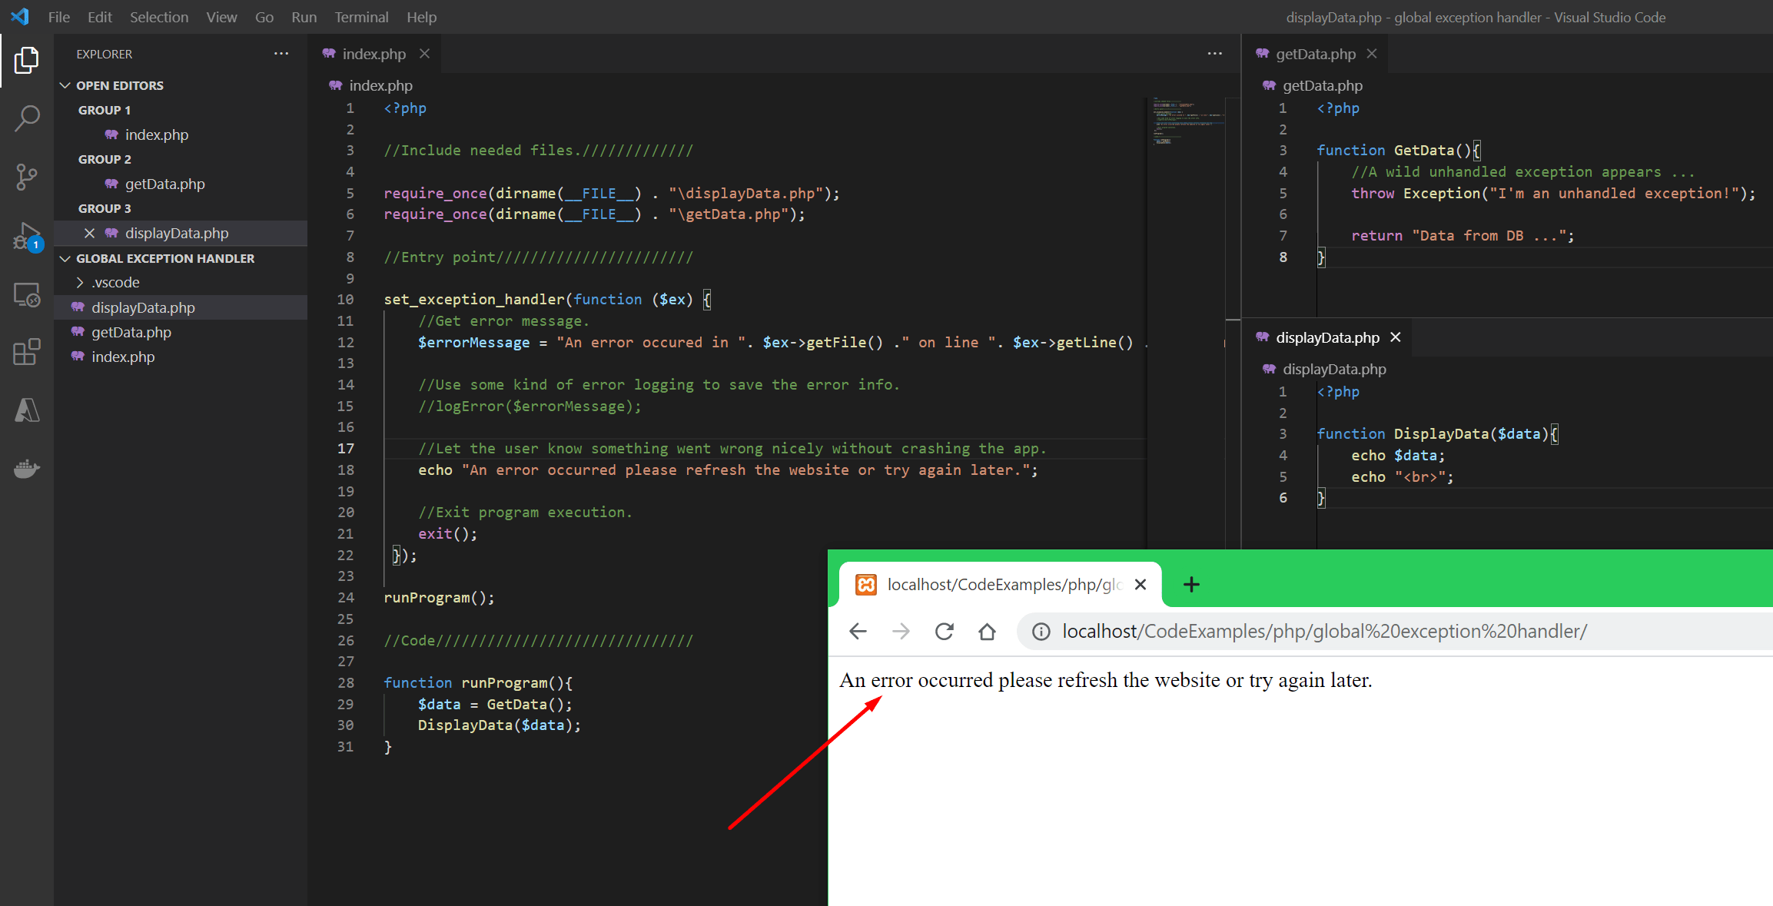Close the displayData.php tab
Viewport: 1773px width, 906px height.
tap(1396, 337)
